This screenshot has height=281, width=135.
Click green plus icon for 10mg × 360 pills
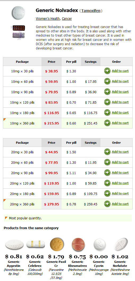click(107, 123)
